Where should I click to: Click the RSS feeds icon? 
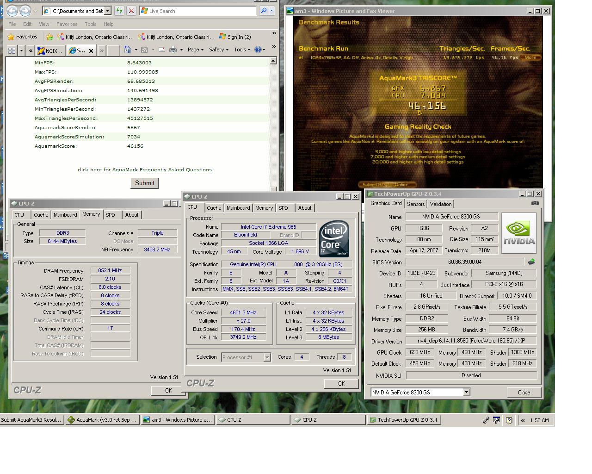click(x=144, y=50)
